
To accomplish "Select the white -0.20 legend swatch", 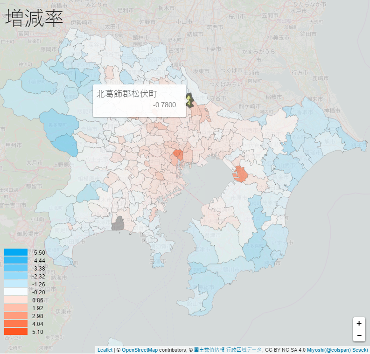I will click(x=16, y=292).
